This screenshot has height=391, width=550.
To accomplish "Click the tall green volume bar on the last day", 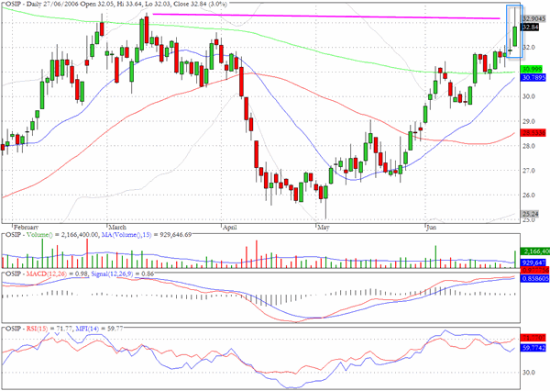I will pyautogui.click(x=515, y=259).
